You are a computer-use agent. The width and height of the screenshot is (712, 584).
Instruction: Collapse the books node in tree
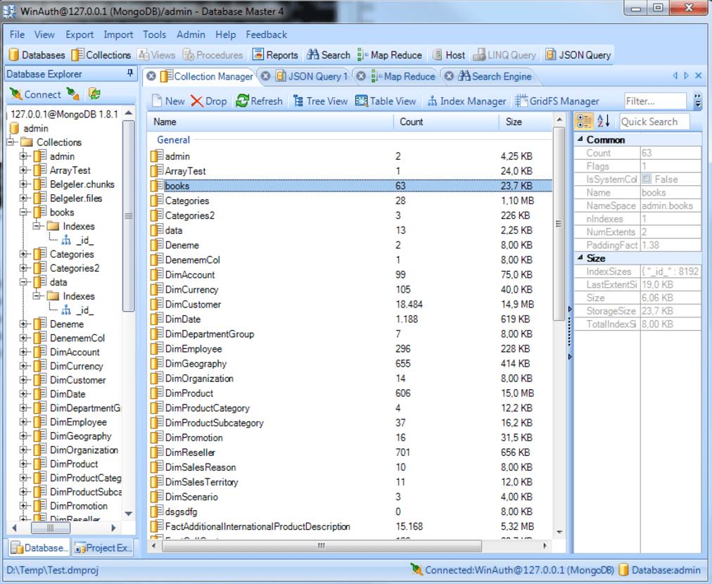tap(23, 212)
